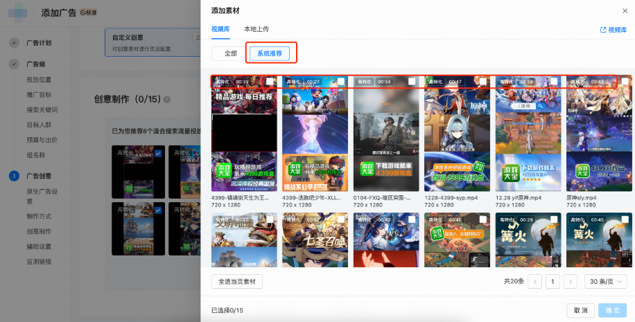The image size is (635, 322).
Task: Tick the checkbox on the 00:52 七圣召唤 video
Action: [341, 220]
